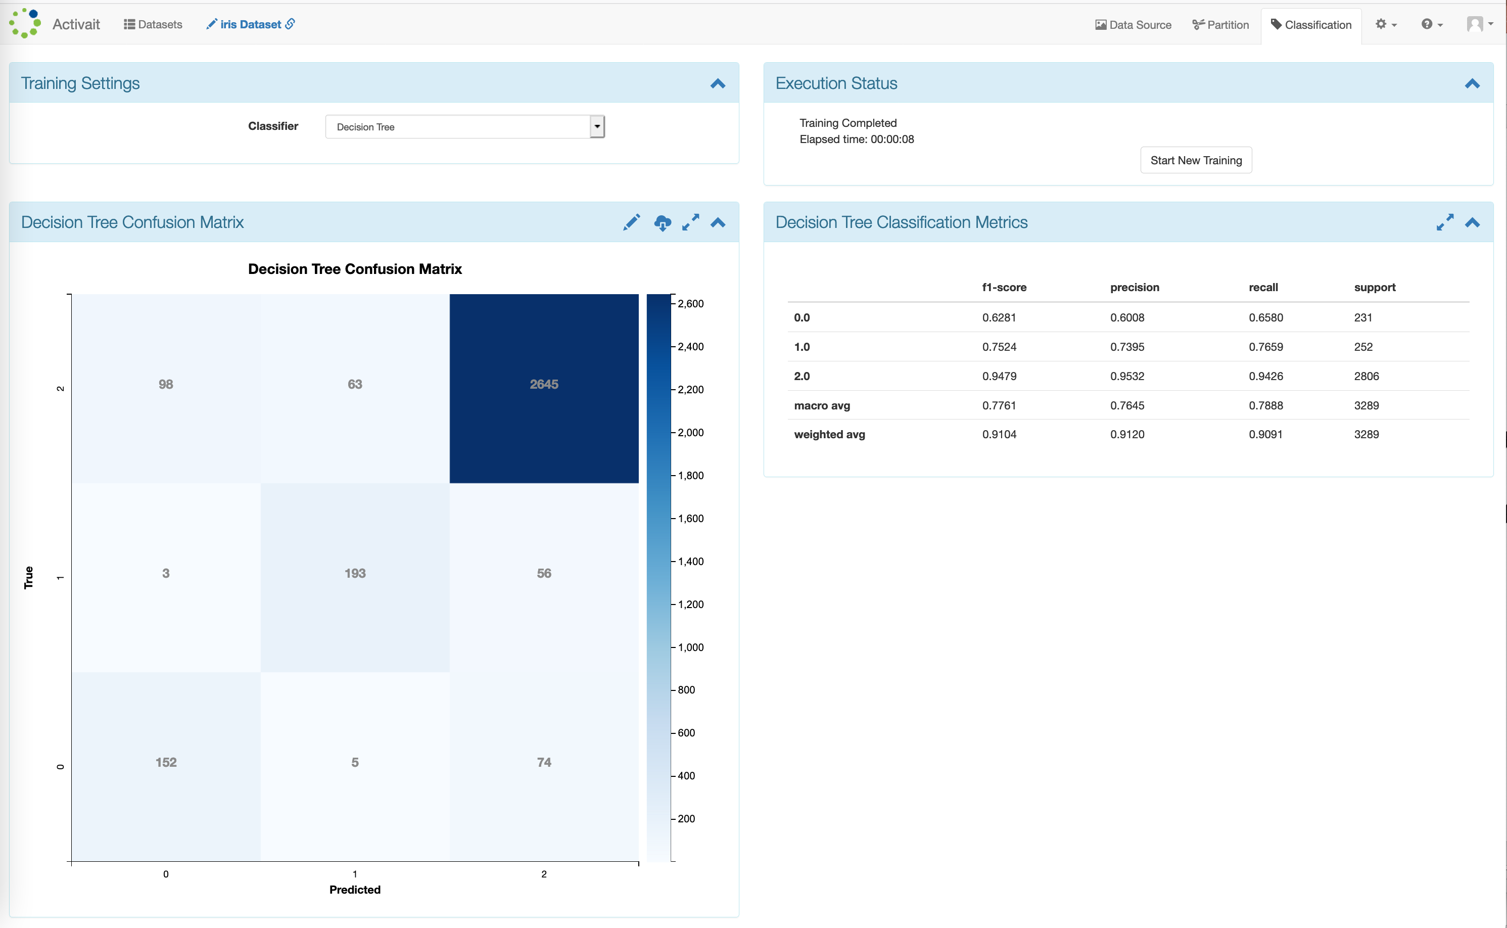
Task: Open the user account avatar menu
Action: [x=1479, y=24]
